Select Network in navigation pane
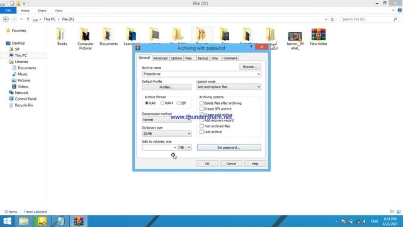This screenshot has height=227, width=403. coord(21,93)
